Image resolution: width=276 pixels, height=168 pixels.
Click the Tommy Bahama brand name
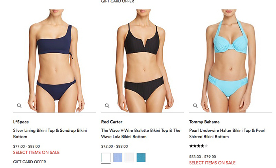204,122
